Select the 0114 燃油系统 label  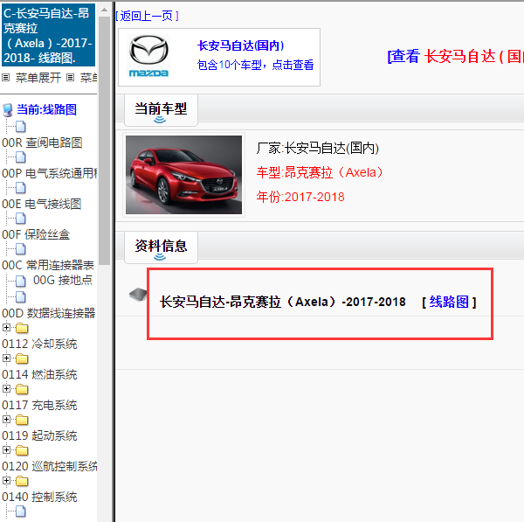pyautogui.click(x=39, y=374)
